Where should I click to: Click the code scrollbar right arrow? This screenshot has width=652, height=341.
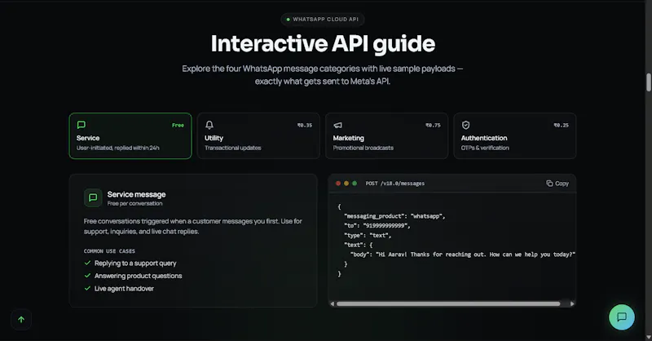[572, 304]
